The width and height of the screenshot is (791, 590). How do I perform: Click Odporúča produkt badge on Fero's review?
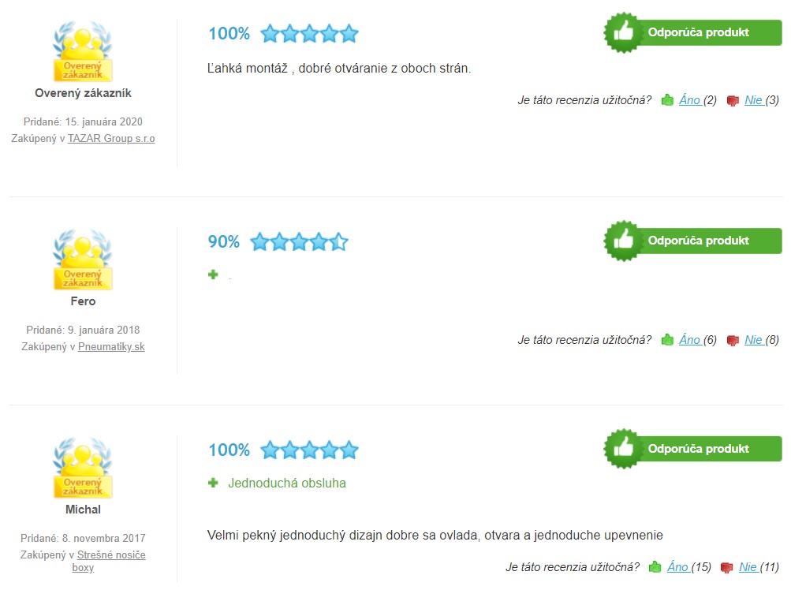pos(692,241)
